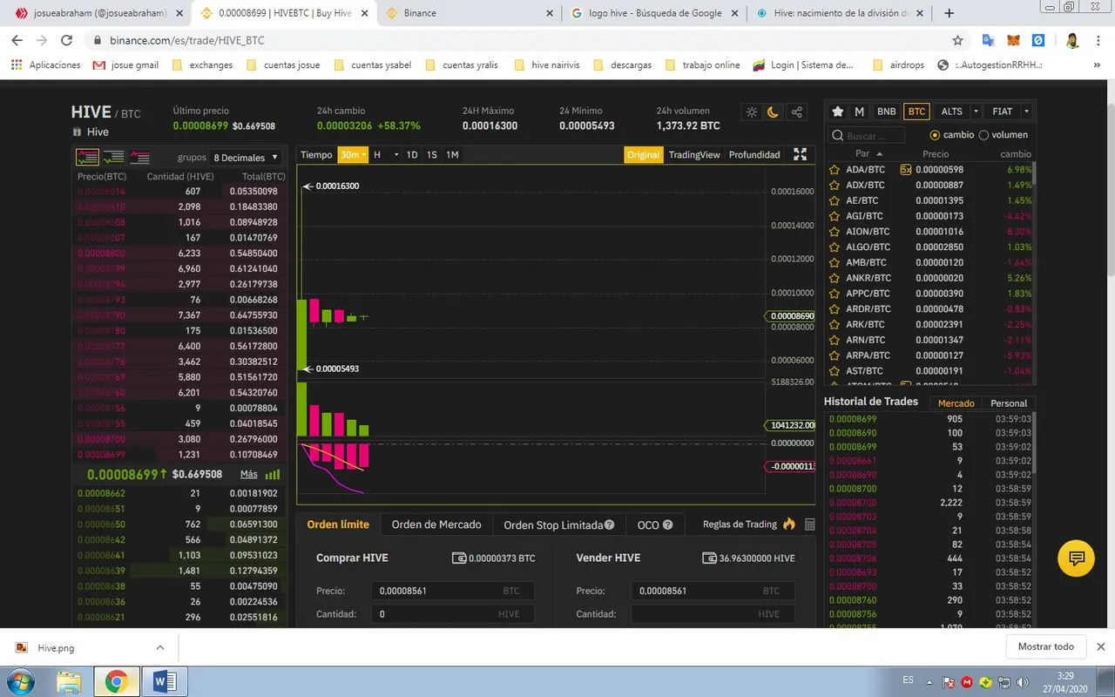
Task: Expand the ALTS market dropdown arrow
Action: [976, 112]
